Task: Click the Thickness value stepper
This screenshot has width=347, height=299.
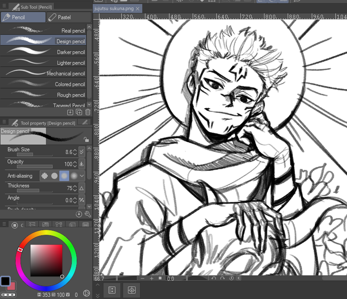Action: pyautogui.click(x=75, y=188)
